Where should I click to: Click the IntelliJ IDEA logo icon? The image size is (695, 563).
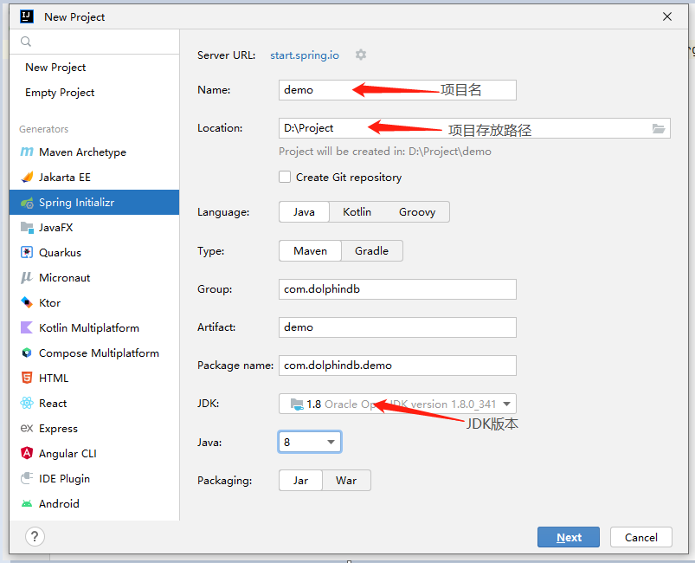coord(27,16)
